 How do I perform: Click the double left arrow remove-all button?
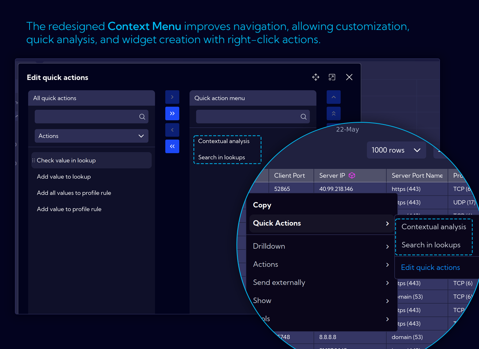coord(172,146)
